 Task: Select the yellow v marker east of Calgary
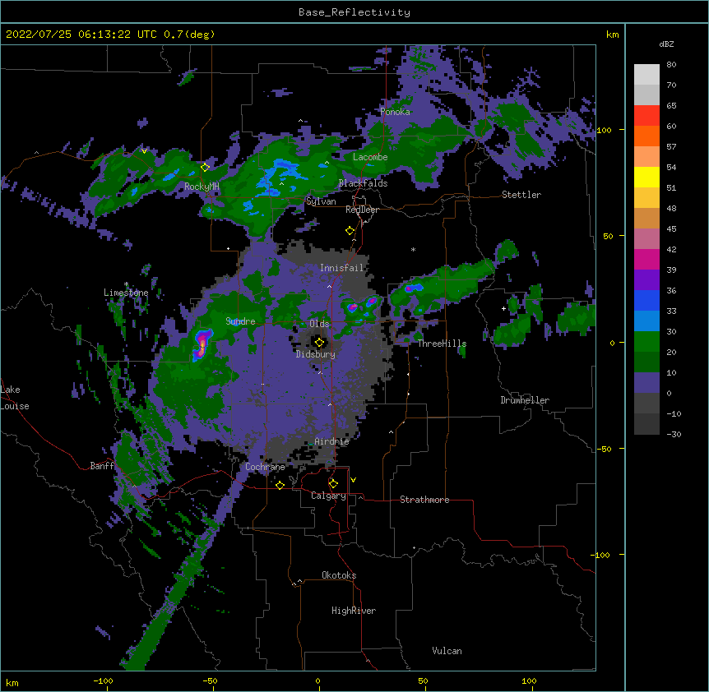tap(353, 480)
